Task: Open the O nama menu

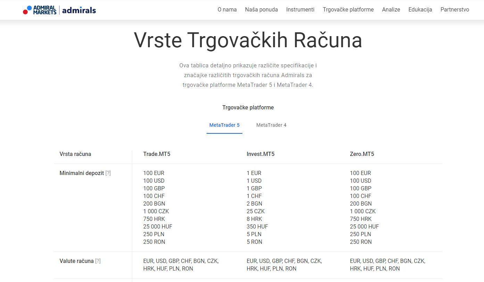Action: point(227,10)
